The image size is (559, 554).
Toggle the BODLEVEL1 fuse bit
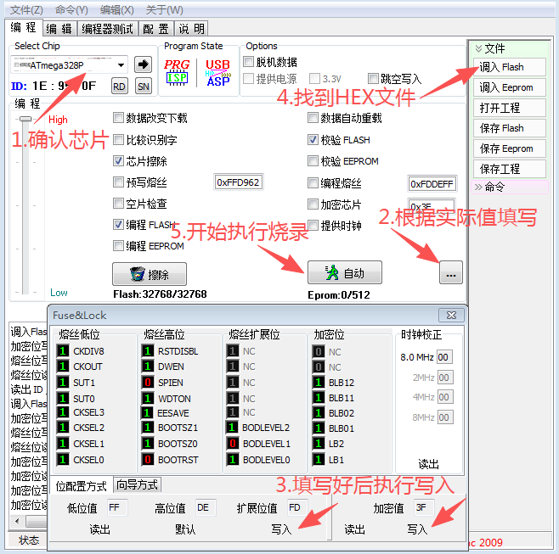tap(233, 444)
